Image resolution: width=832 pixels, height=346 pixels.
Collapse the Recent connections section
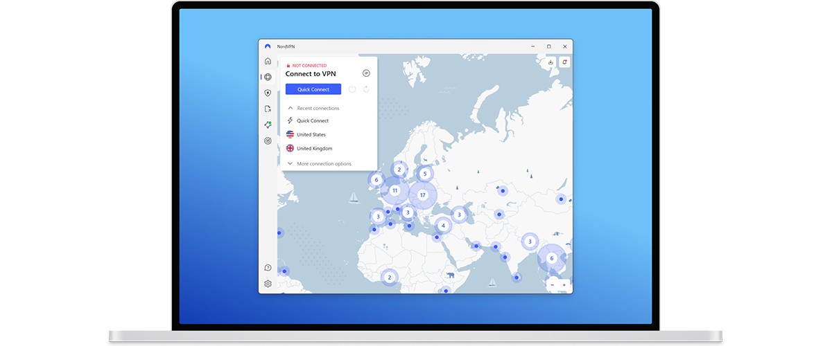tap(313, 108)
